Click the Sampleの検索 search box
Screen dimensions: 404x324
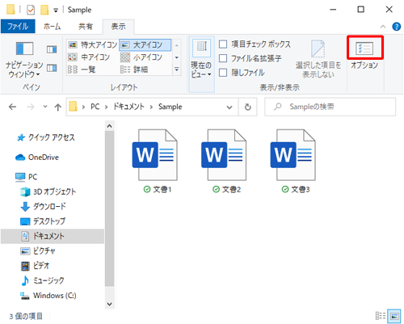click(x=330, y=107)
